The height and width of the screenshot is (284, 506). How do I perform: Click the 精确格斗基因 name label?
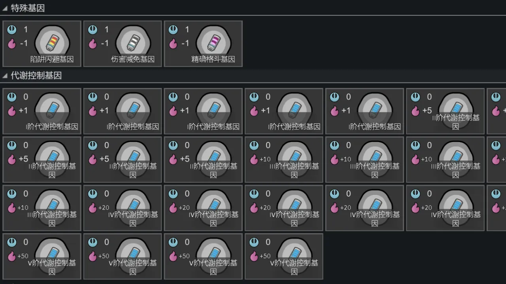[x=213, y=60]
